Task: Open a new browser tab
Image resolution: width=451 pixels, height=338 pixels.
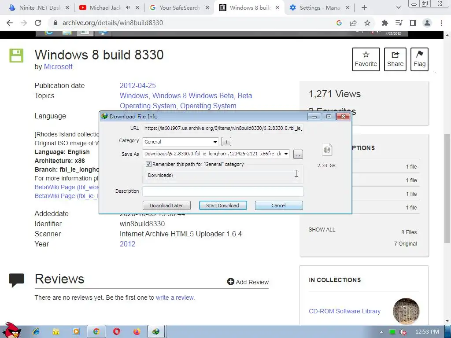Action: click(x=364, y=8)
